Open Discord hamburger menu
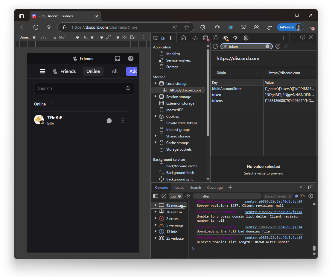 pyautogui.click(x=42, y=71)
